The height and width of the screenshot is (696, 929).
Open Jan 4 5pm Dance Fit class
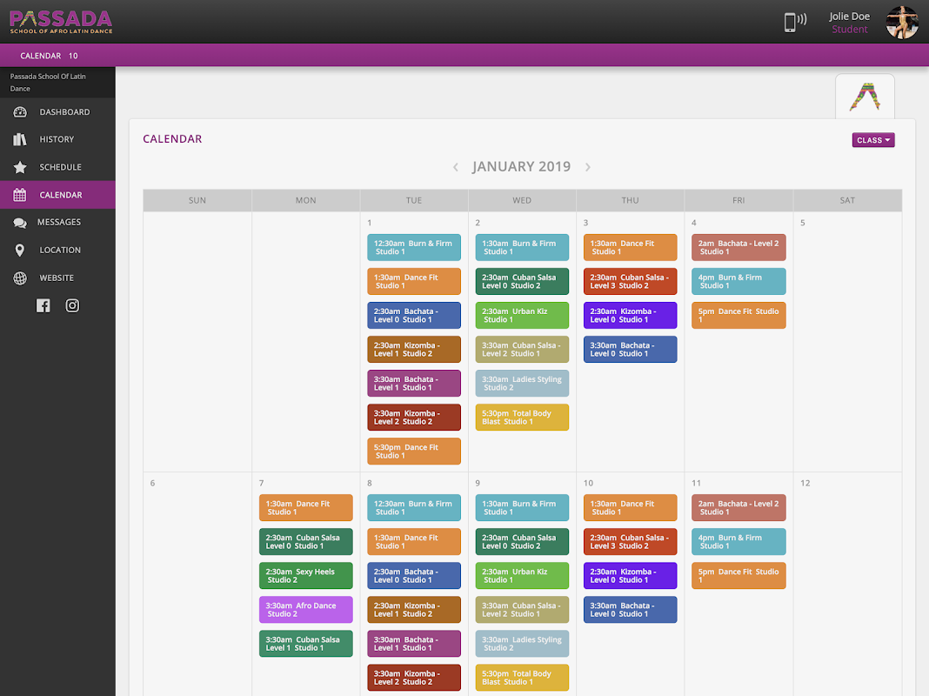tap(739, 316)
